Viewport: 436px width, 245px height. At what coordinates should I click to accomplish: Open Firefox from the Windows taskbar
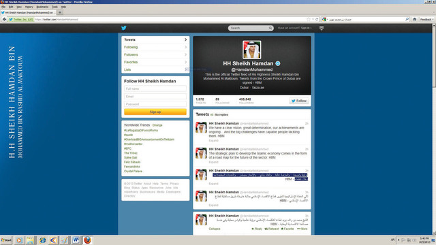tap(87, 240)
